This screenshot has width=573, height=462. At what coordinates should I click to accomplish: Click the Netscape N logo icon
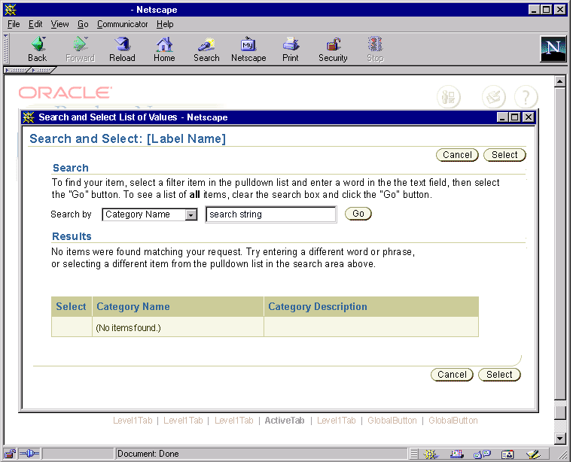point(553,49)
